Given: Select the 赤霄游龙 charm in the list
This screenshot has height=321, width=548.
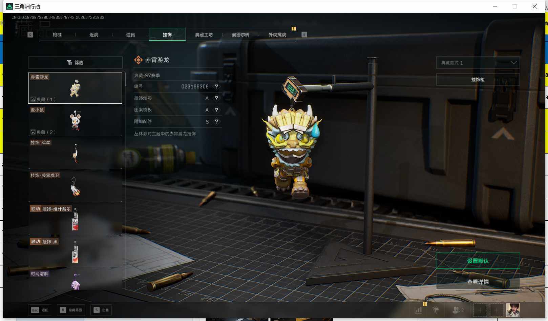Looking at the screenshot, I should 75,88.
